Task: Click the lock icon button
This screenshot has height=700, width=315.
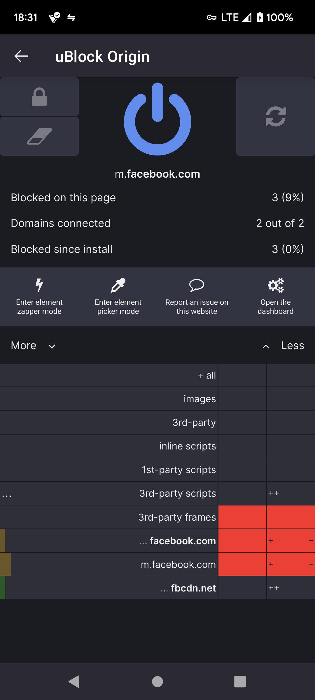Action: [39, 97]
